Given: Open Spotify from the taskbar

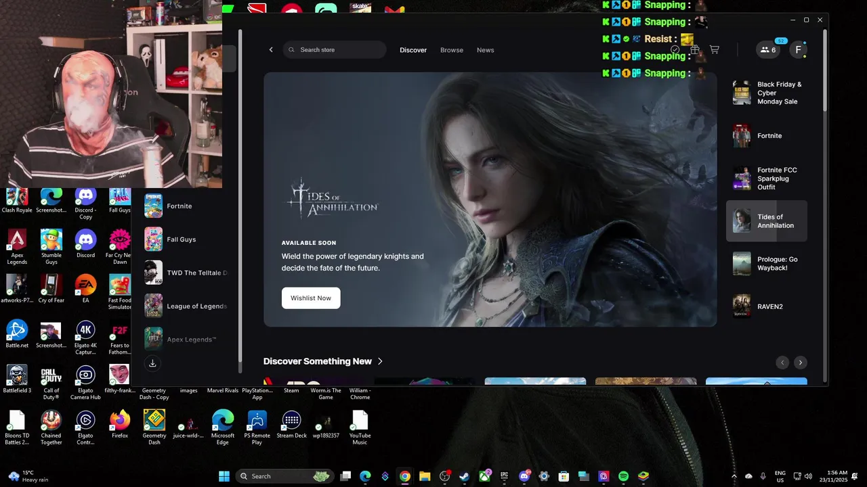Looking at the screenshot, I should coord(624,476).
